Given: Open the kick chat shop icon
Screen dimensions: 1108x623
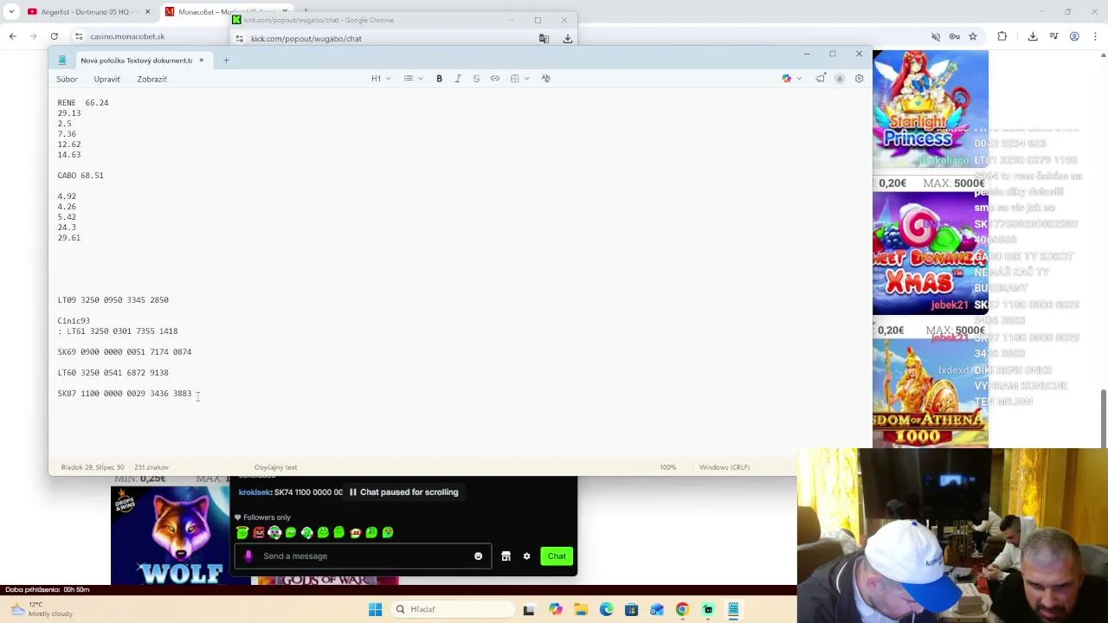Looking at the screenshot, I should tap(506, 556).
